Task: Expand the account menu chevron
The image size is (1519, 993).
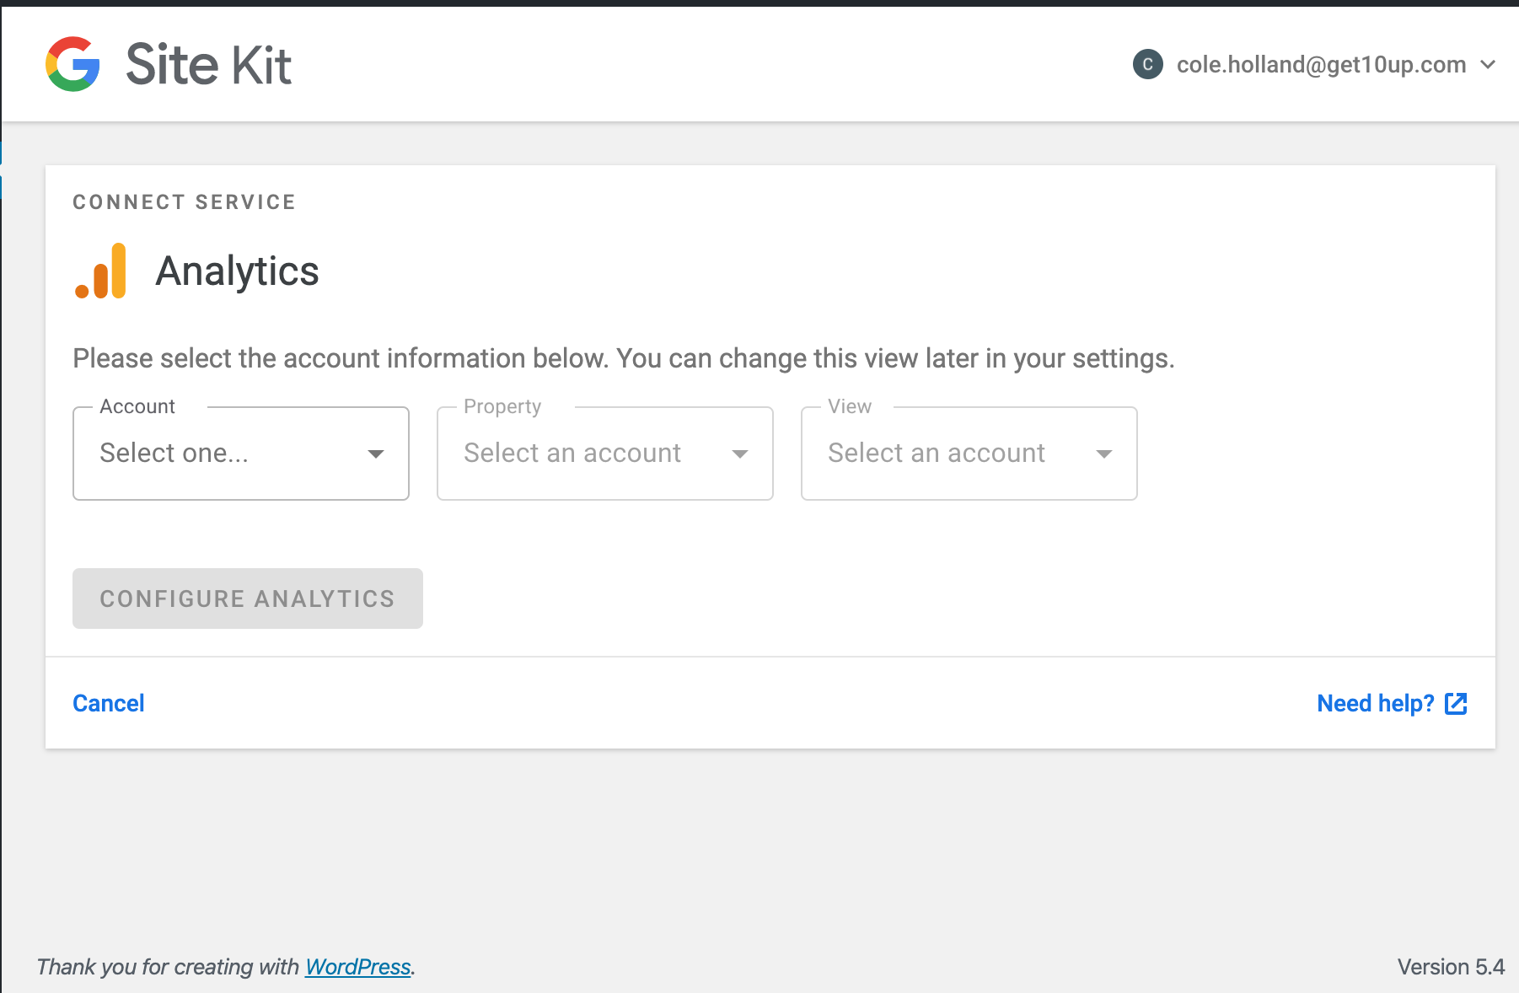Action: [x=1489, y=64]
